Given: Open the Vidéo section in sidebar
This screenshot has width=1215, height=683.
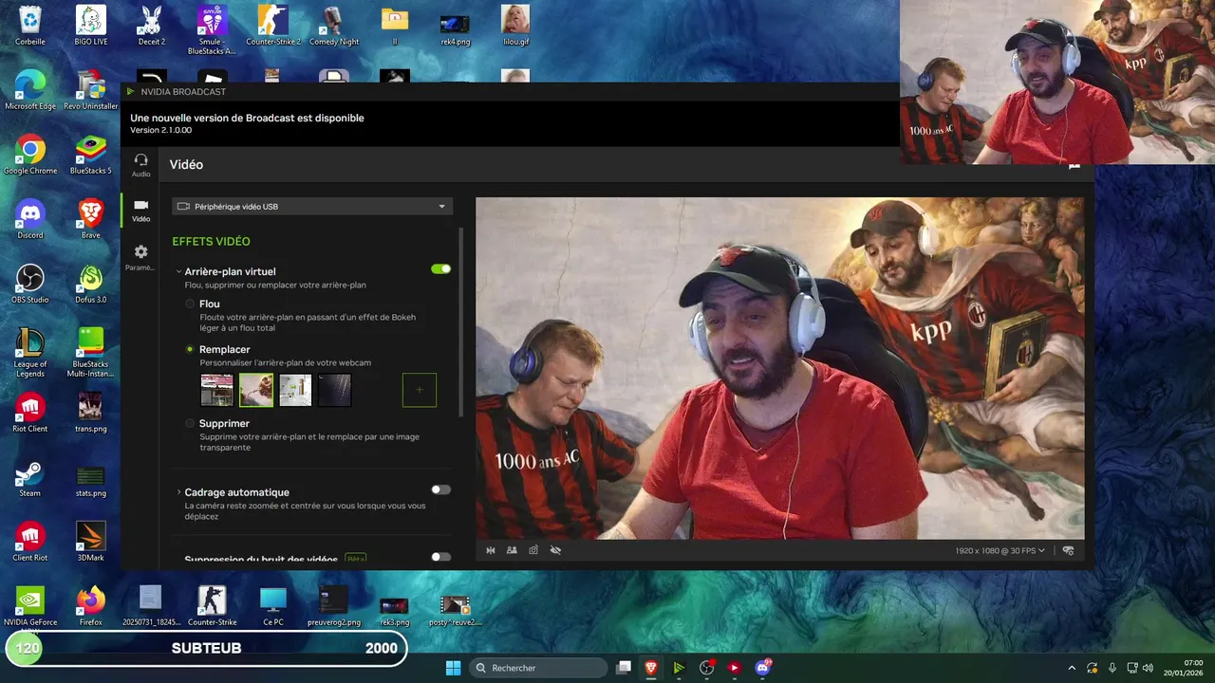Looking at the screenshot, I should pyautogui.click(x=141, y=211).
